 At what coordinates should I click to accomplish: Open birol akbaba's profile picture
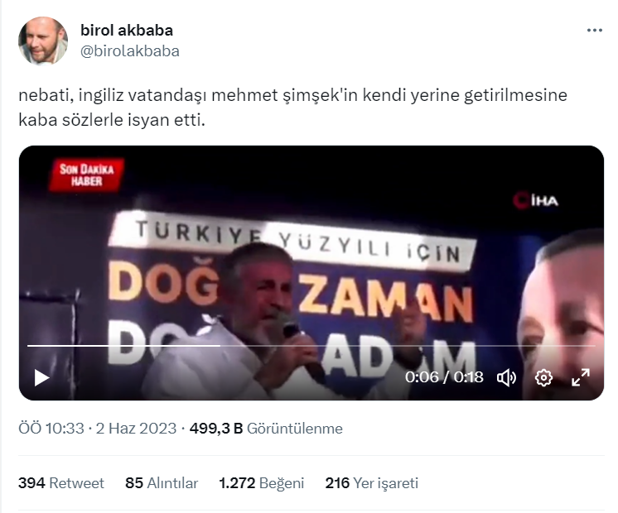coord(43,41)
